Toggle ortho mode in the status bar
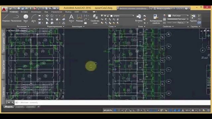 [134, 110]
